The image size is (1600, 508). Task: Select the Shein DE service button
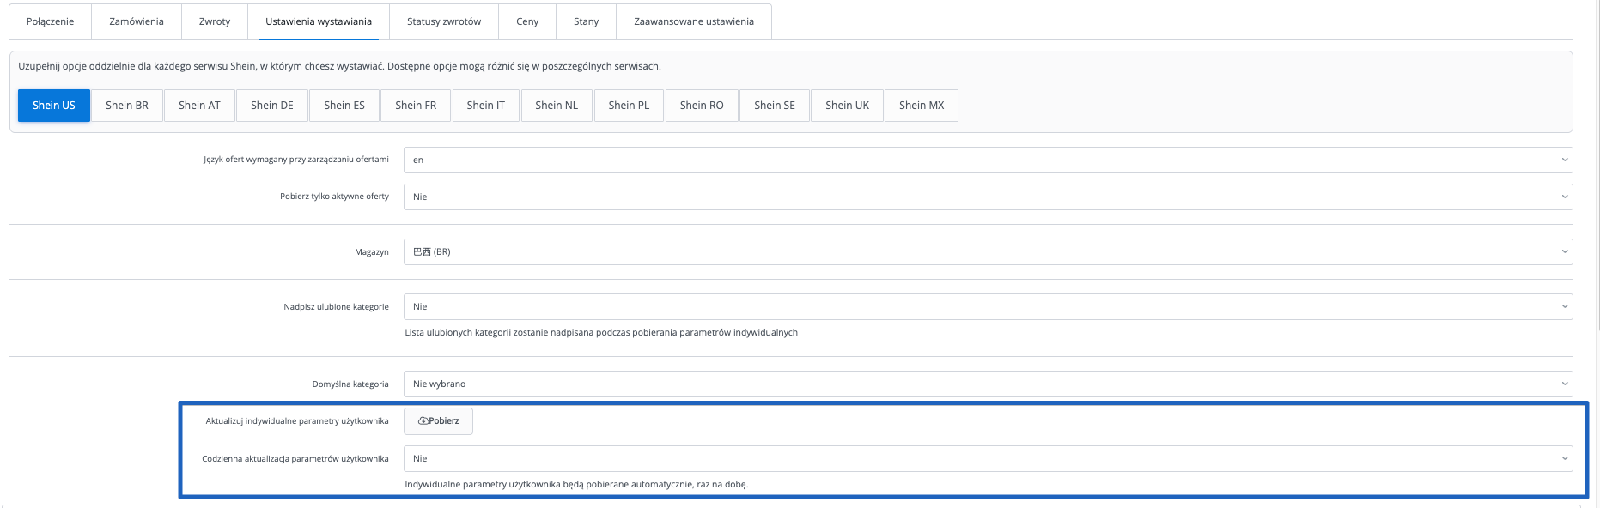click(x=271, y=106)
